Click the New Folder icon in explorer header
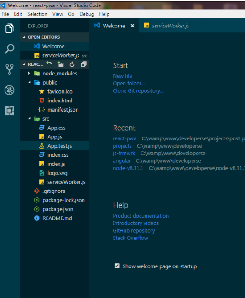Image resolution: width=245 pixels, height=298 pixels. pos(61,64)
